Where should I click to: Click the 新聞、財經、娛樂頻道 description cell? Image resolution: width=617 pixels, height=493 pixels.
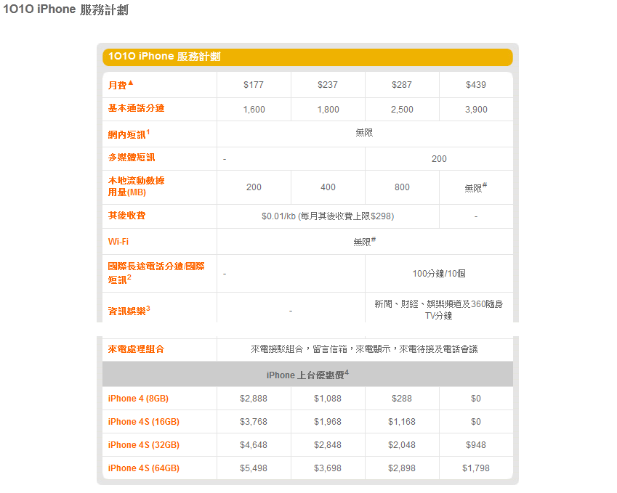[439, 310]
